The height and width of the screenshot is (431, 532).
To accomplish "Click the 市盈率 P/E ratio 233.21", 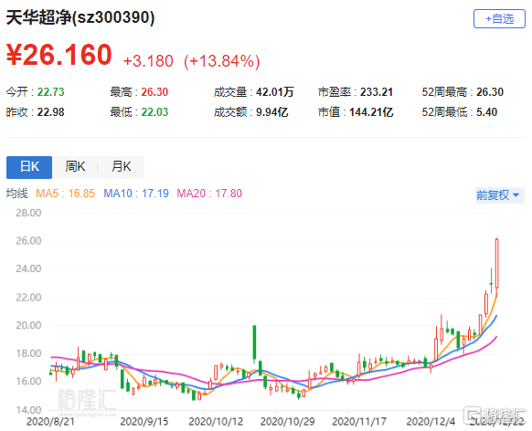I will tap(377, 92).
